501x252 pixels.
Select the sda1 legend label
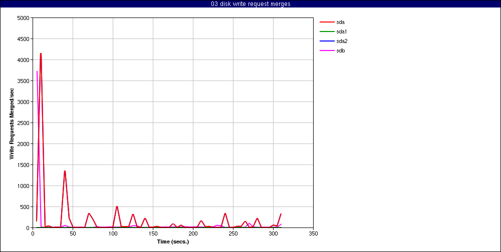click(x=342, y=31)
